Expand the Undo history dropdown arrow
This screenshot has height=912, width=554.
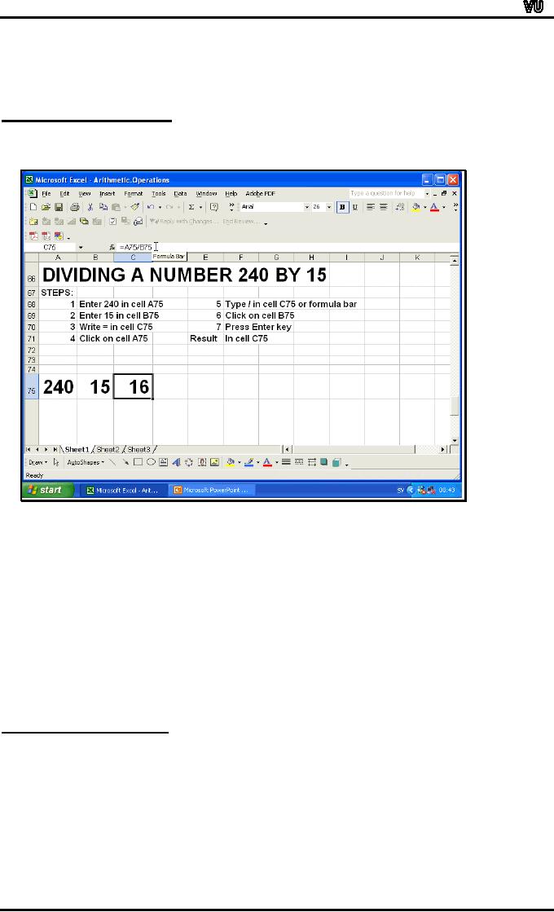tap(160, 207)
